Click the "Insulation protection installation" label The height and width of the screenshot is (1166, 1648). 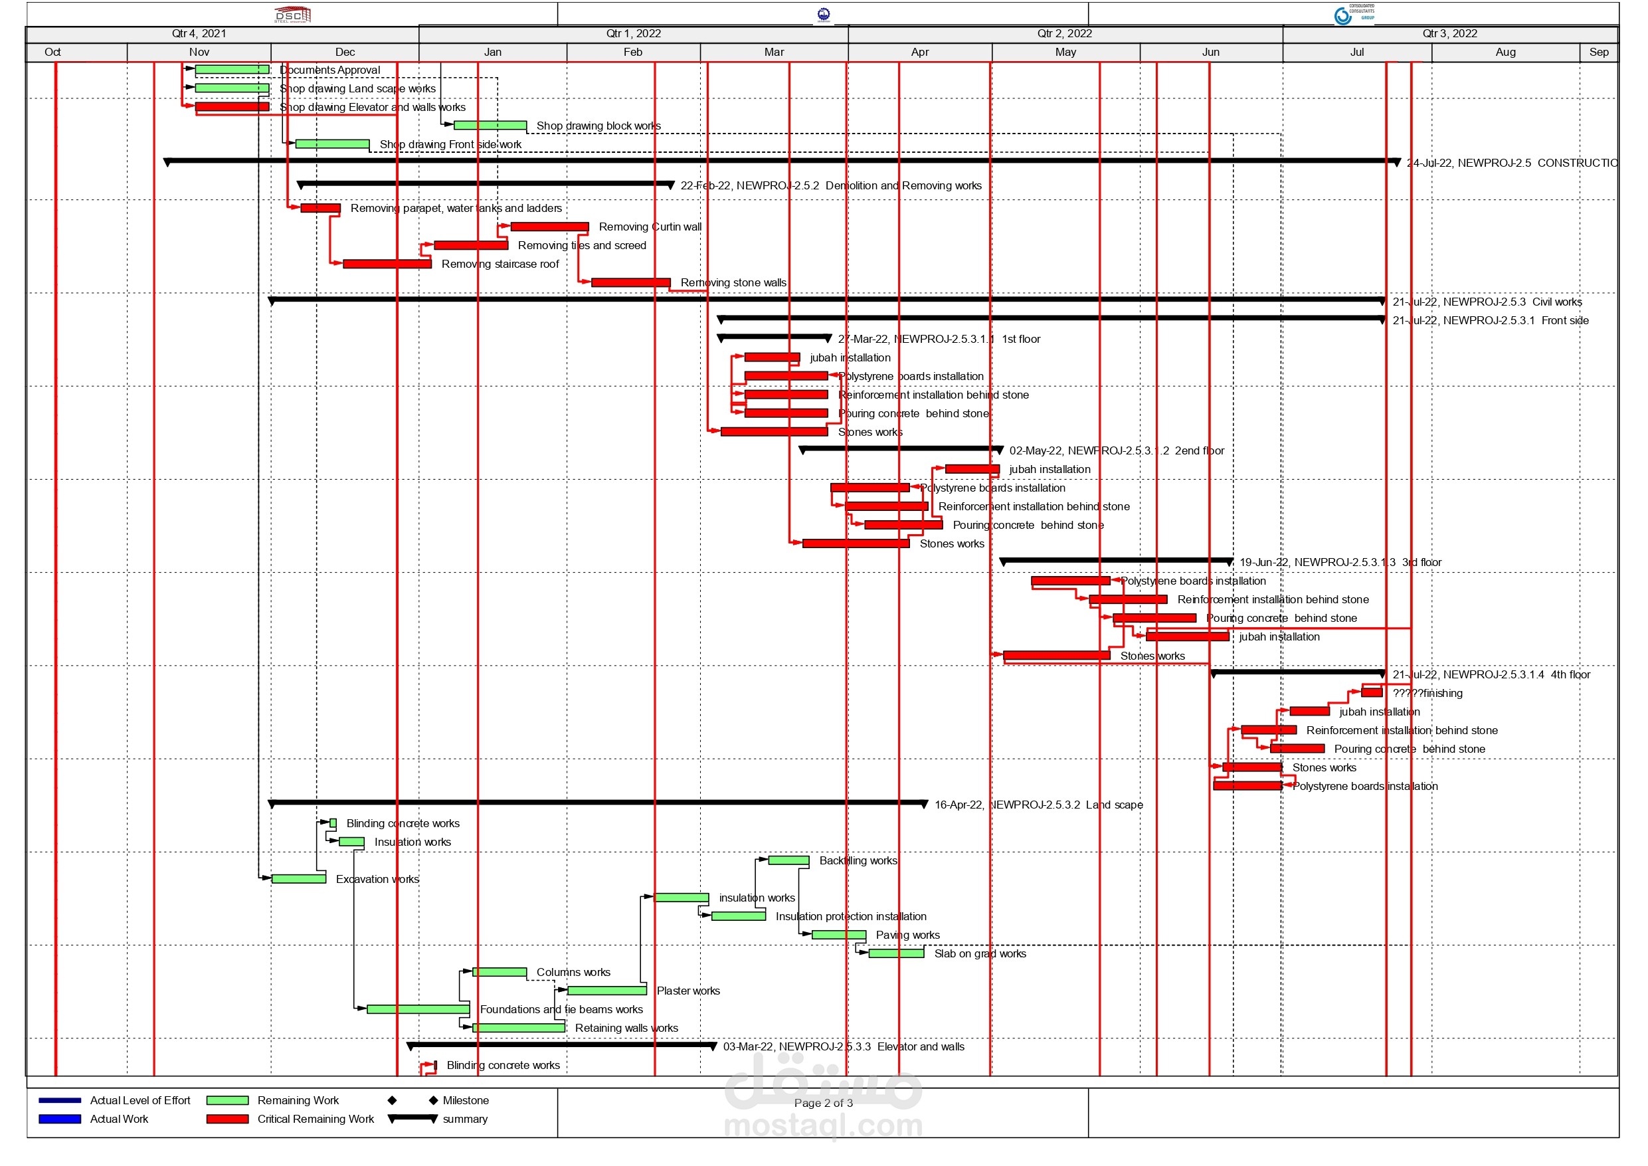coord(852,916)
